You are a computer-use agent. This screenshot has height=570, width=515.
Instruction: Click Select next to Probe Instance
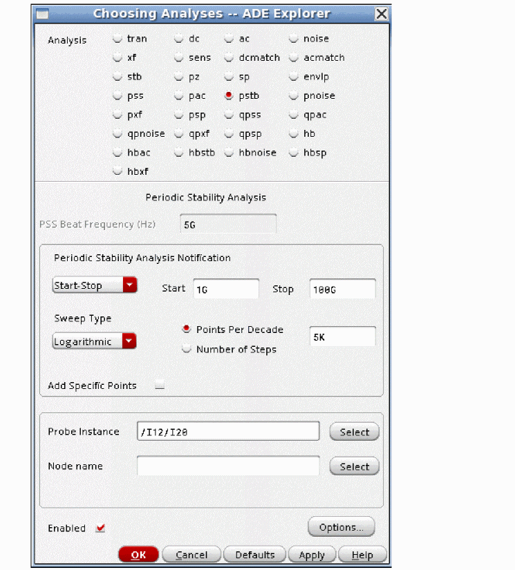click(x=354, y=432)
